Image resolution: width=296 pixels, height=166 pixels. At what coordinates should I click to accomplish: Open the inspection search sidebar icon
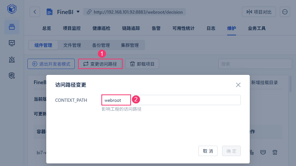coord(12,76)
